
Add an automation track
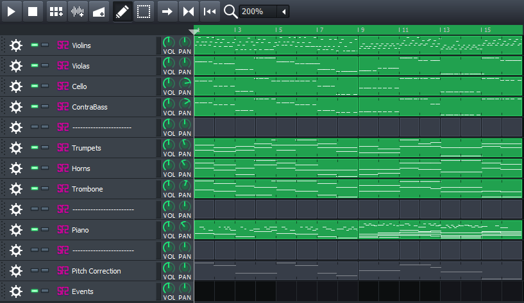click(x=99, y=12)
